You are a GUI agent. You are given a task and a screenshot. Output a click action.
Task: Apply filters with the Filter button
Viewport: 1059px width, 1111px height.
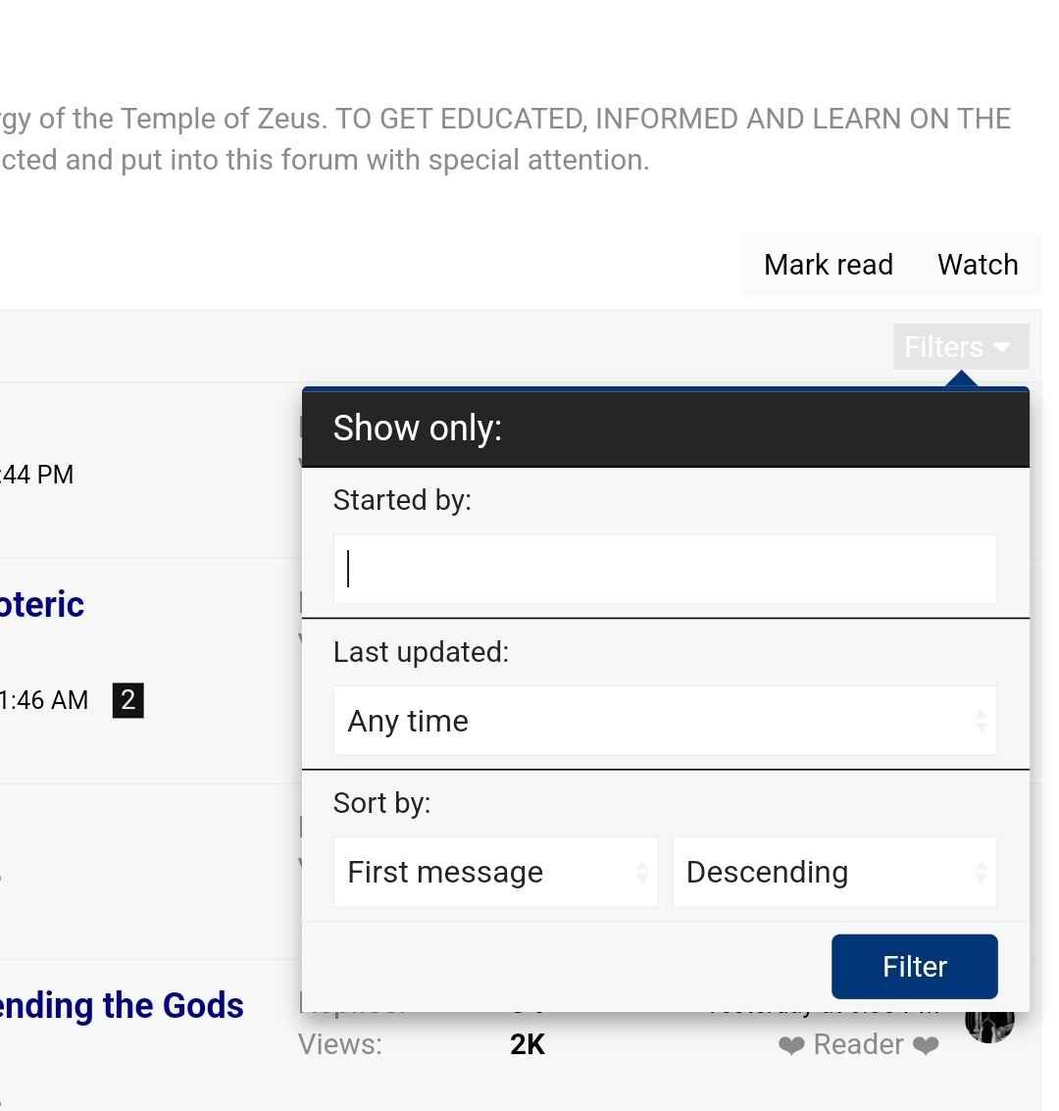[x=914, y=966]
